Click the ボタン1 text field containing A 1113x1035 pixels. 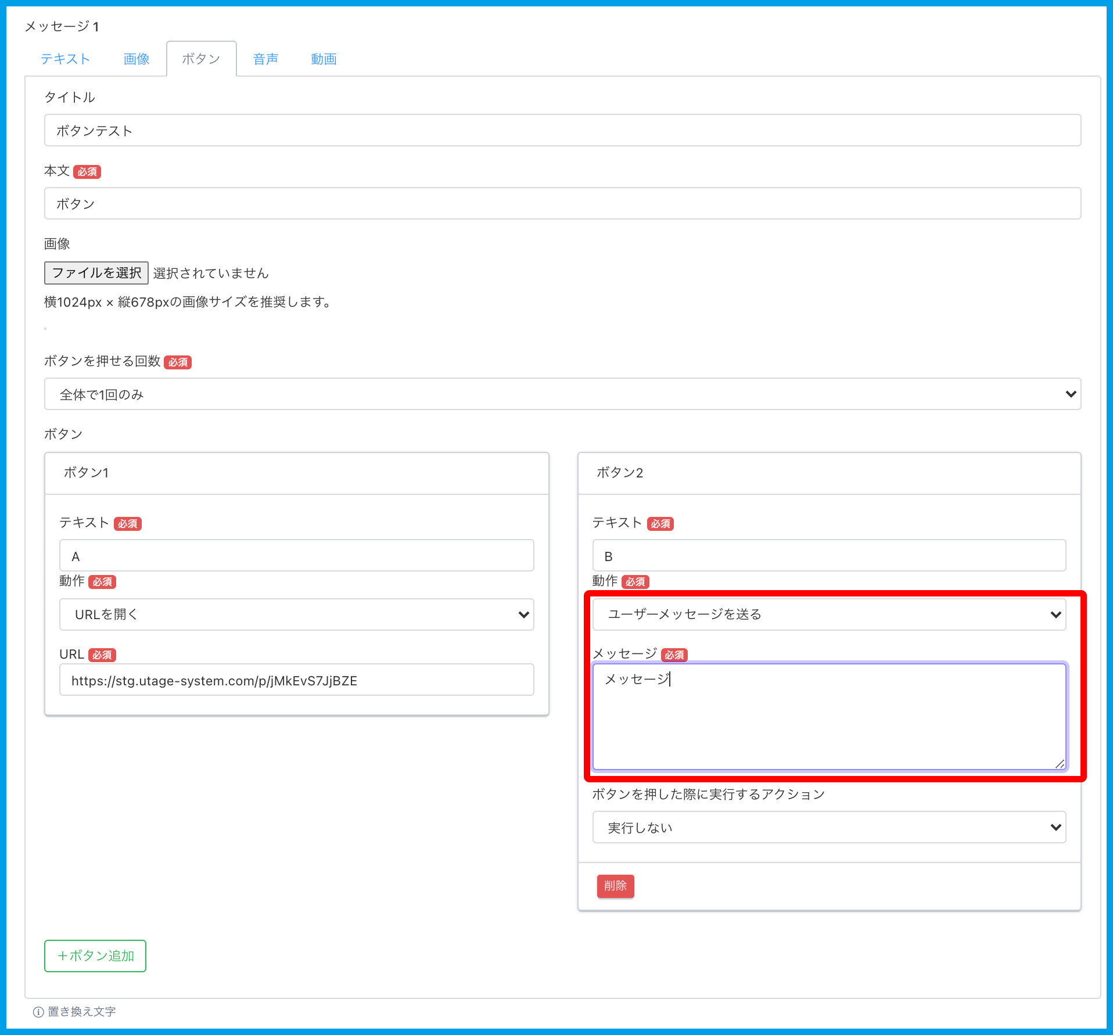click(296, 556)
